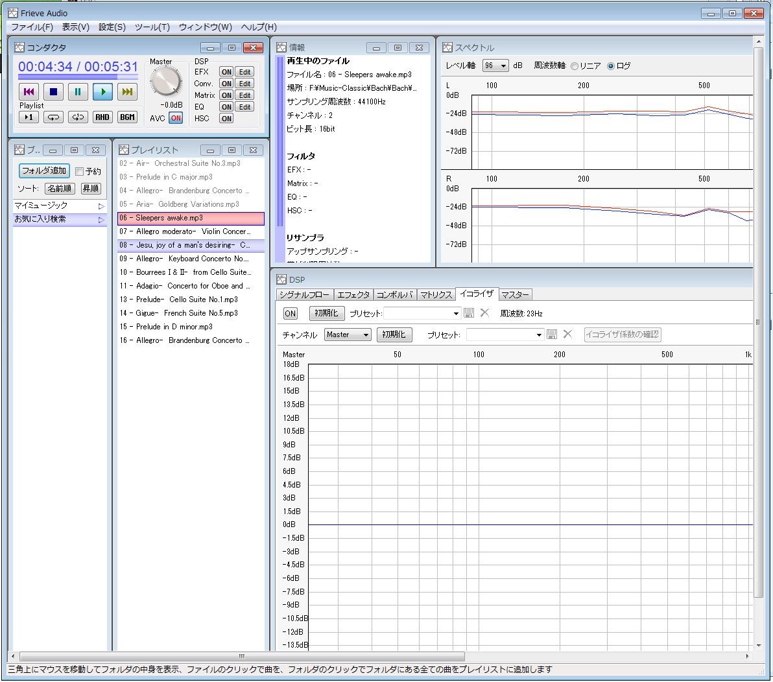Open the EQ Edit button
Image resolution: width=773 pixels, height=682 pixels.
[x=244, y=107]
